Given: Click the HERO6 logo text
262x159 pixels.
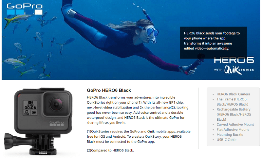Looking at the screenshot, I should coord(234,60).
